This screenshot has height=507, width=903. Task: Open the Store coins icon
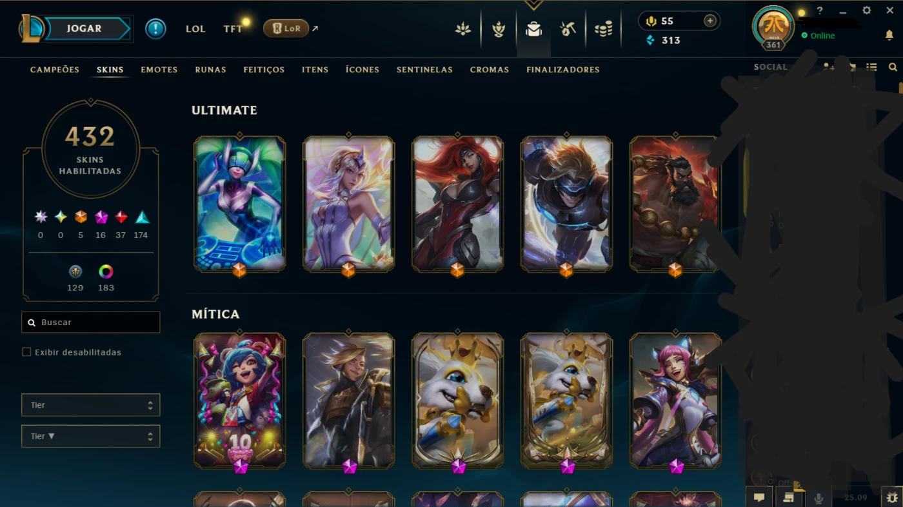pyautogui.click(x=603, y=29)
